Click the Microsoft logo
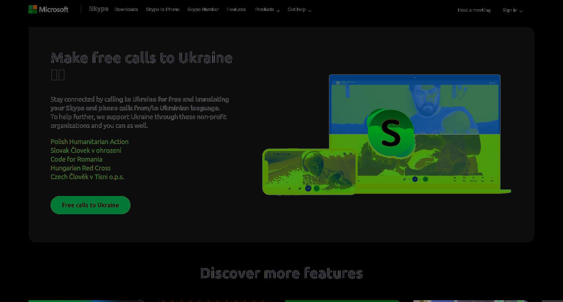The height and width of the screenshot is (302, 563). click(48, 10)
